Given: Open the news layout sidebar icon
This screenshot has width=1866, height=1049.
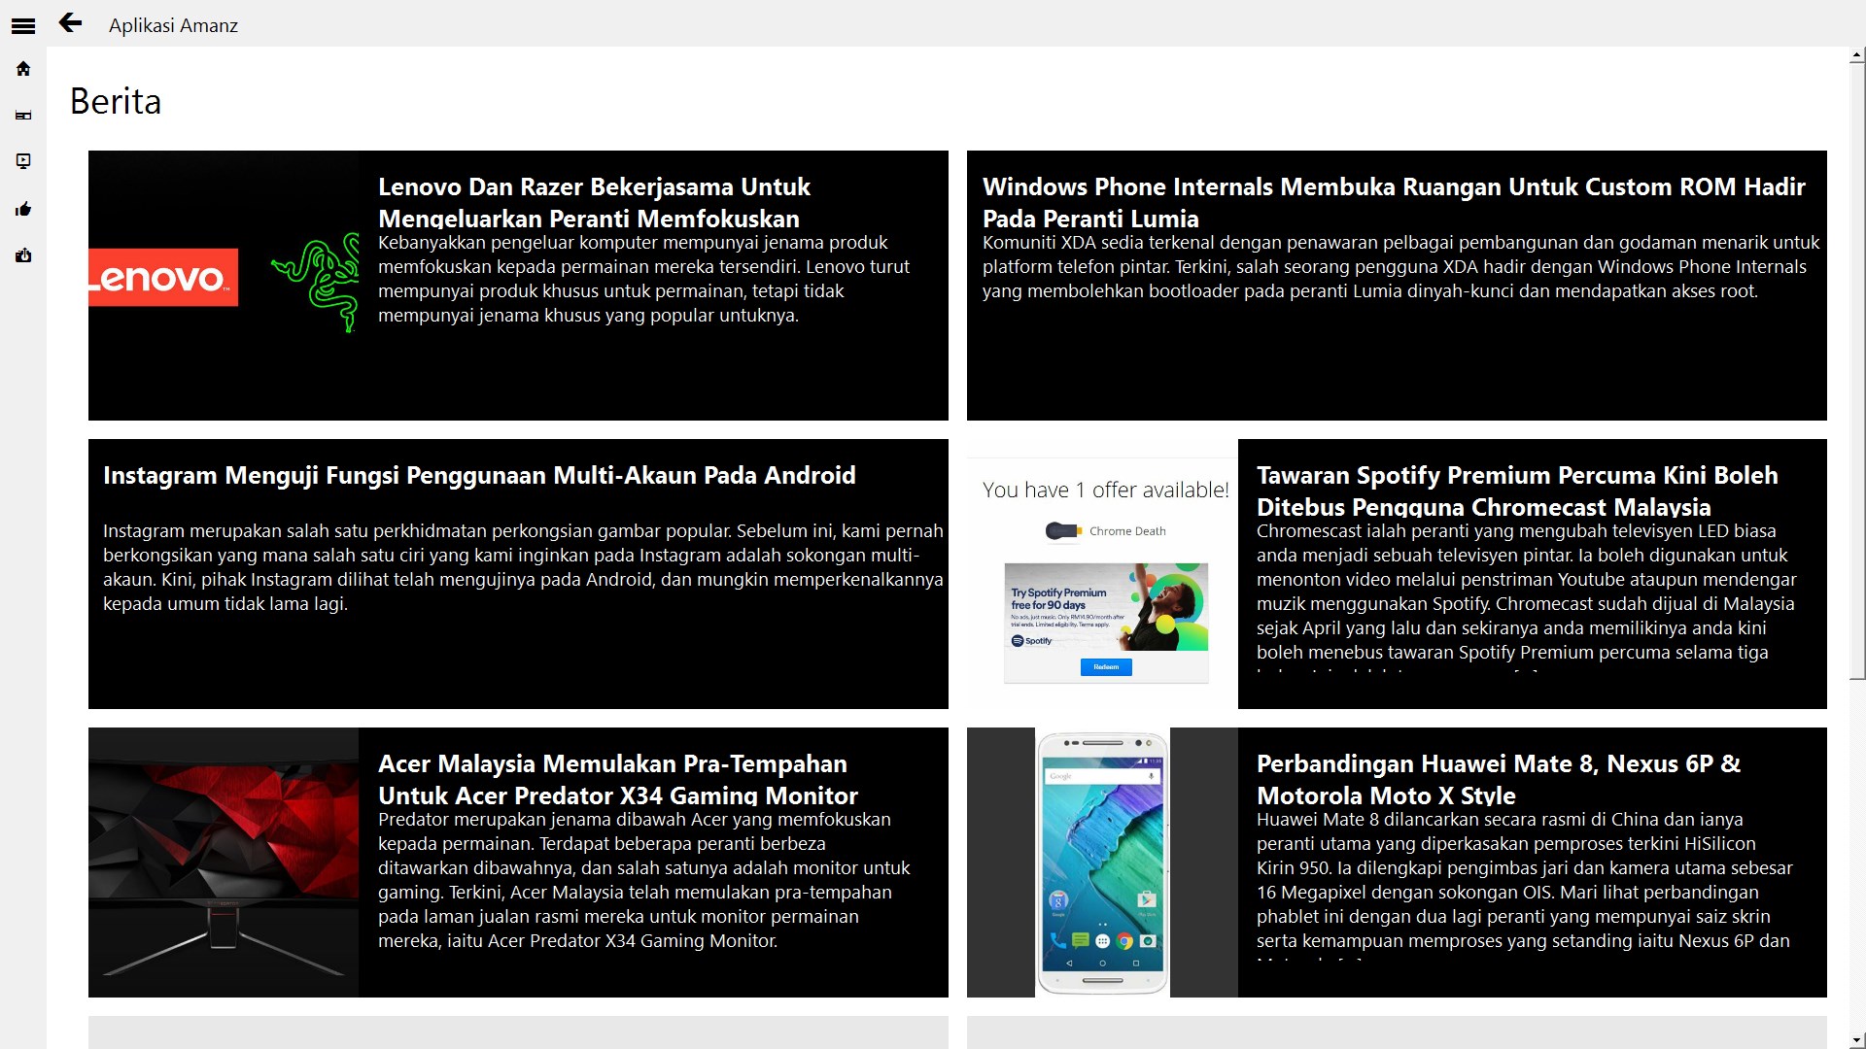Looking at the screenshot, I should pos(23,116).
